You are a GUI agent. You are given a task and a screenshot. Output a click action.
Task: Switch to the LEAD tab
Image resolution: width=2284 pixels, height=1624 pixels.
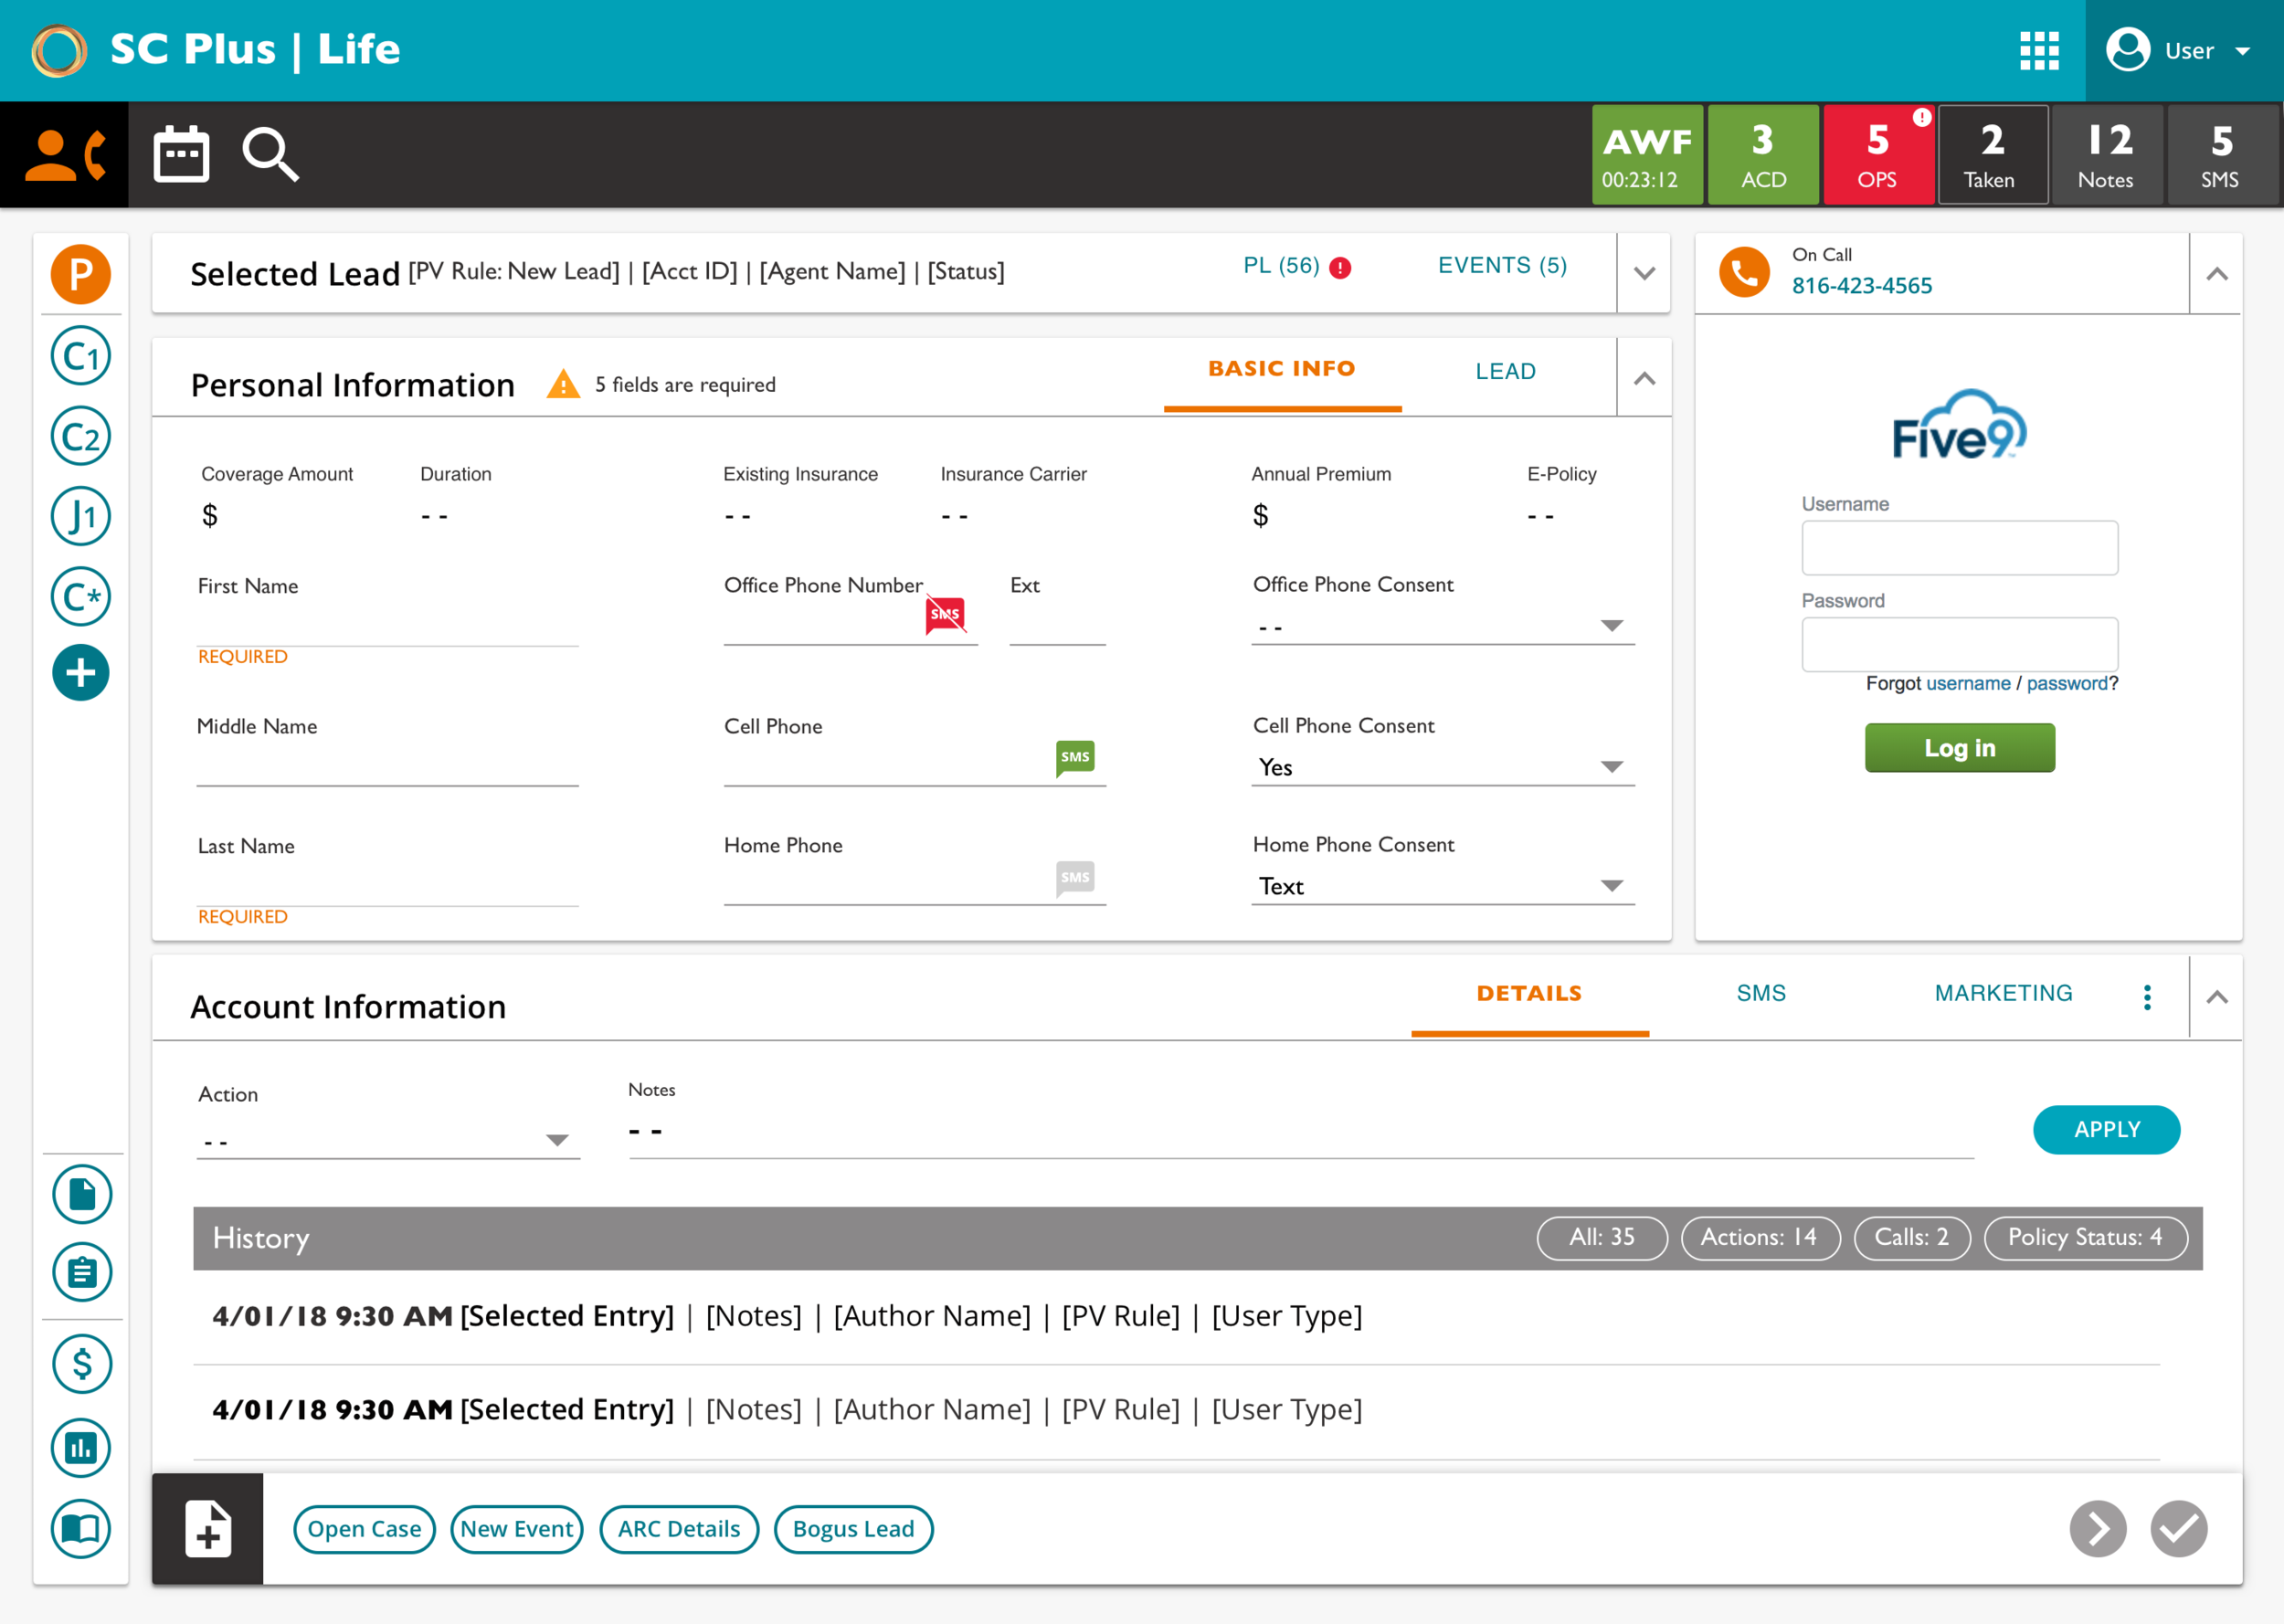[x=1505, y=371]
